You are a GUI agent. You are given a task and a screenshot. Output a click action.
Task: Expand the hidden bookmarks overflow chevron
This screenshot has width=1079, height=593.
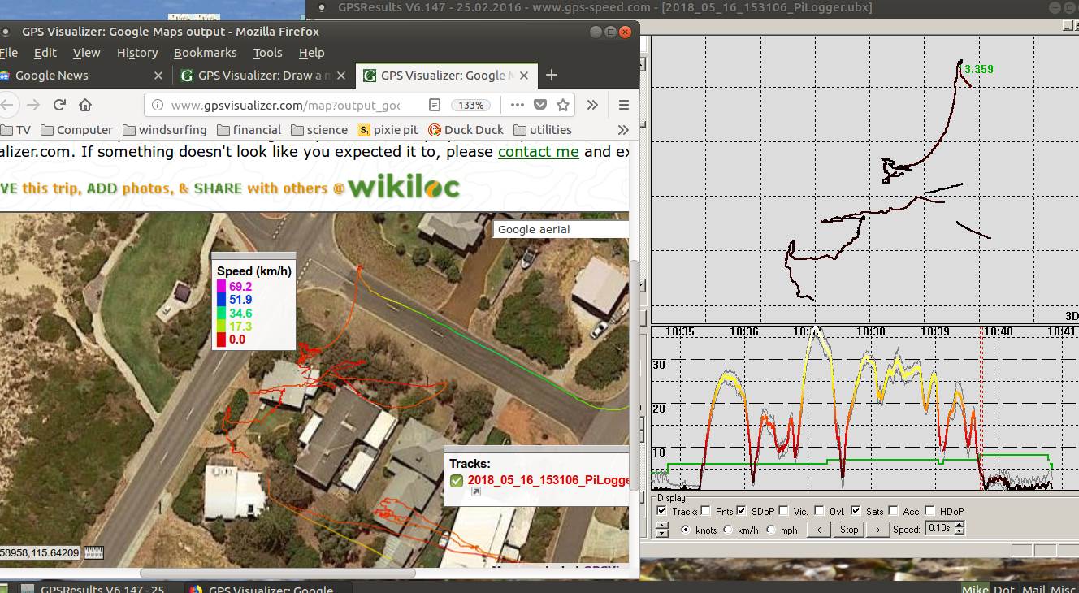pyautogui.click(x=623, y=130)
